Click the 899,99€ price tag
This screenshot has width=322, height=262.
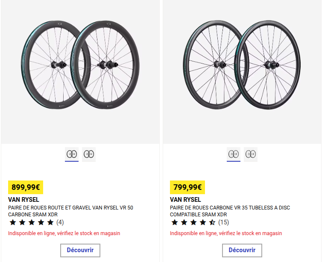[x=26, y=187]
